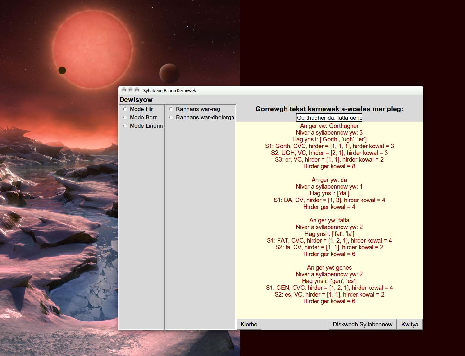
Task: Click the line starting 'S1: FAT, CVC'
Action: tap(329, 241)
